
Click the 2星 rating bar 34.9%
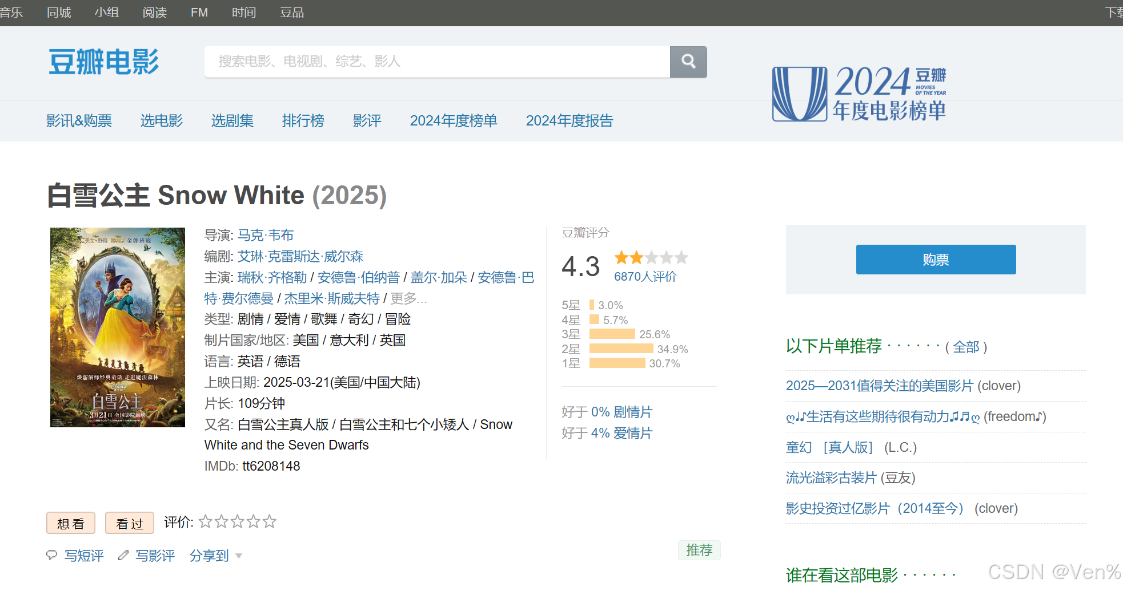point(621,349)
